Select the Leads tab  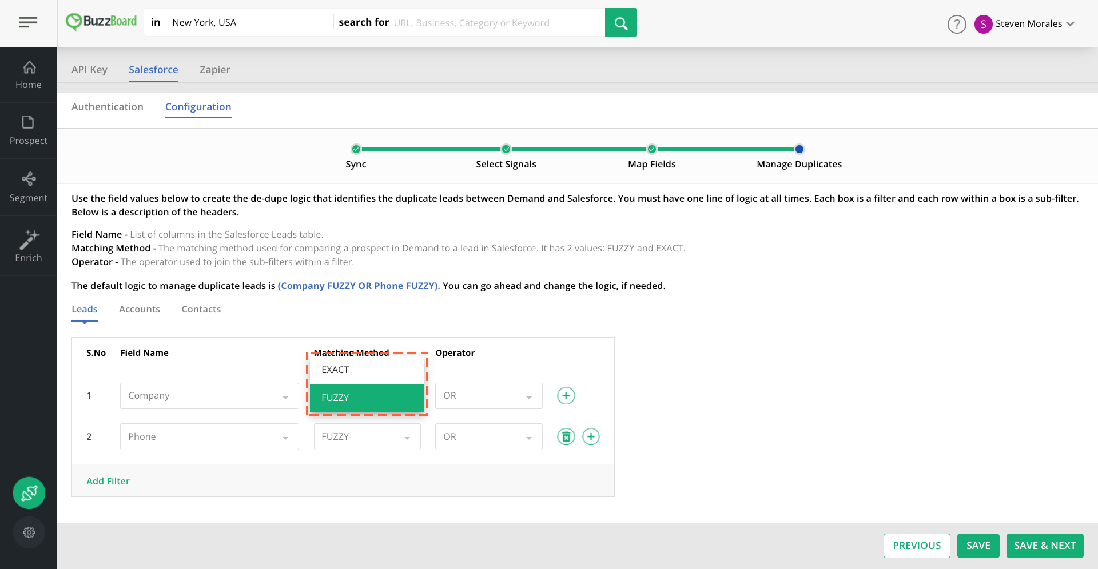pos(85,309)
